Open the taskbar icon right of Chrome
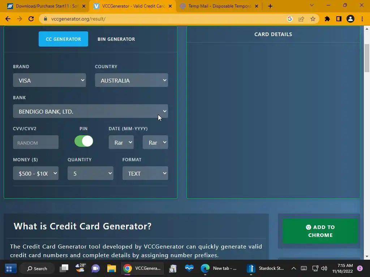The image size is (370, 277). coord(173,268)
